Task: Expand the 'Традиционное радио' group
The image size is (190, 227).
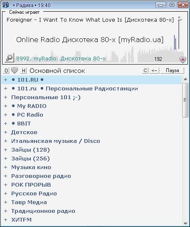Action: pos(6,211)
